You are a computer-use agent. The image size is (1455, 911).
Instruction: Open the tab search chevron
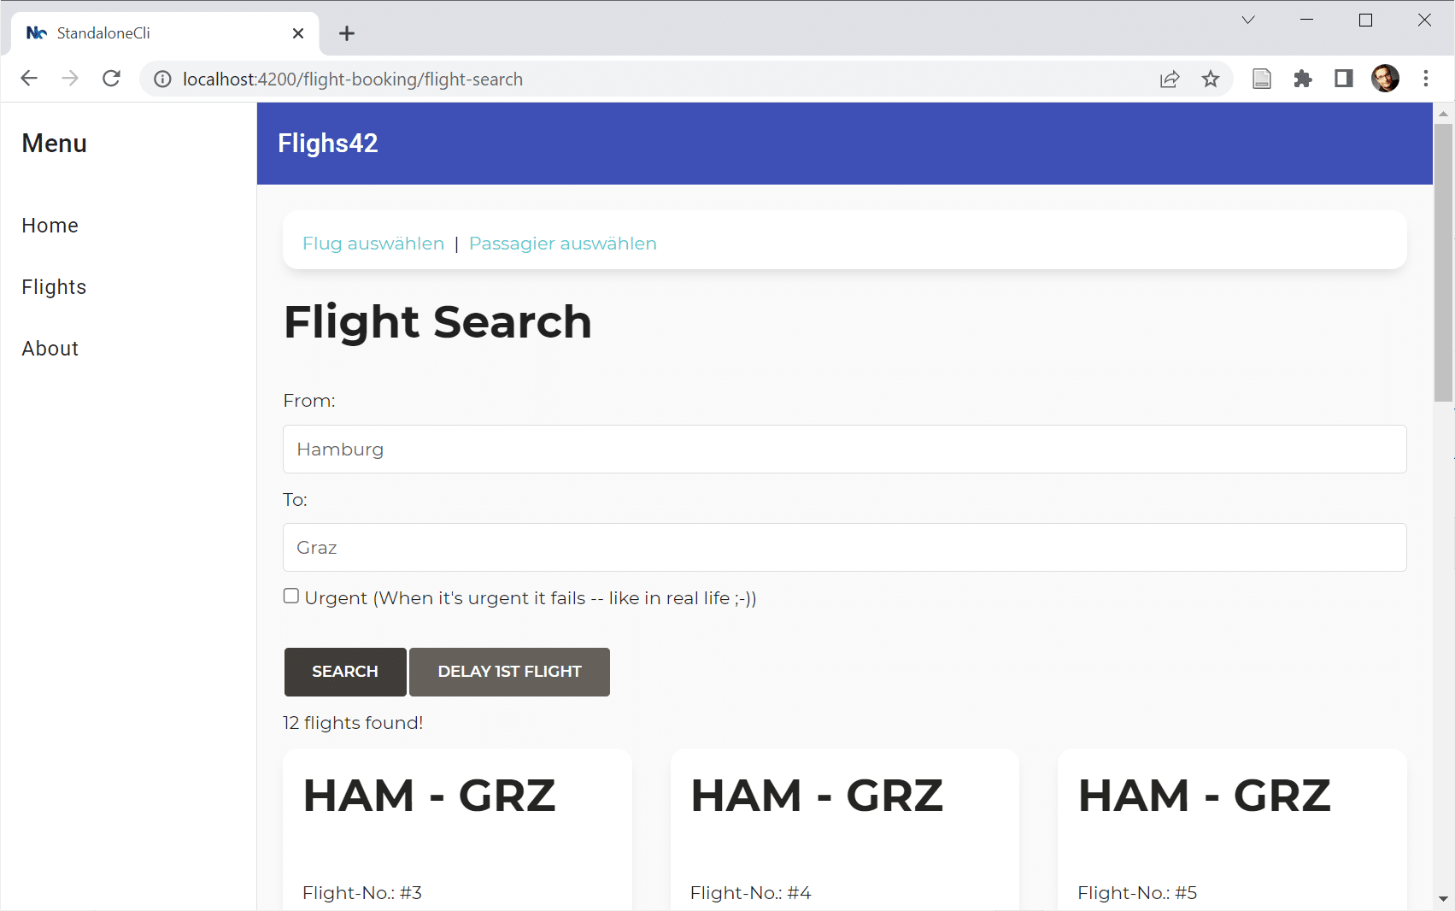pos(1248,21)
